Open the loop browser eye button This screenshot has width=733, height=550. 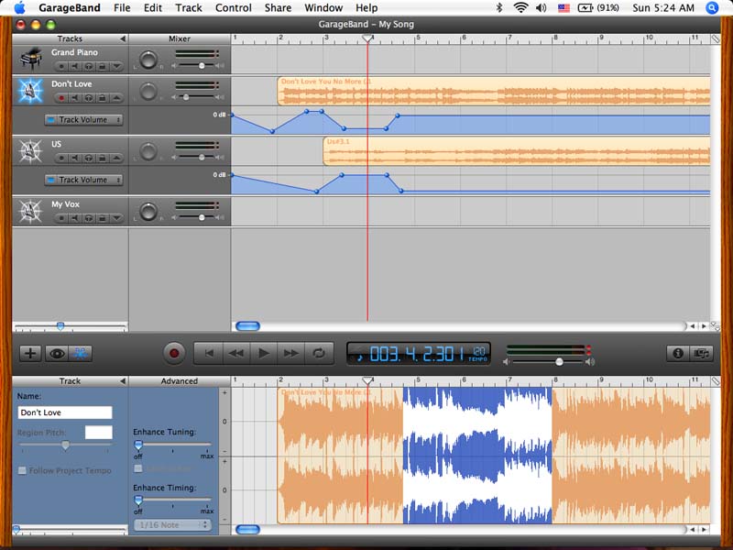57,353
